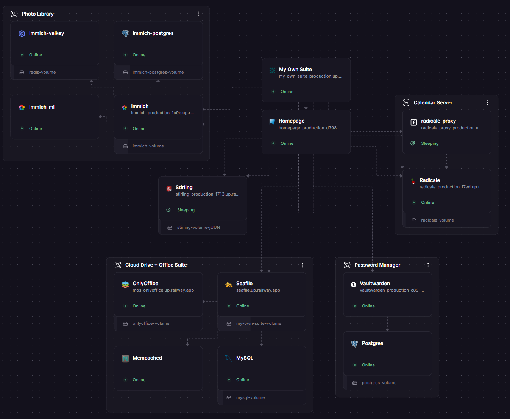Click the OnlyOffice layered icon
Screen dimensions: 510x419
[x=125, y=284]
